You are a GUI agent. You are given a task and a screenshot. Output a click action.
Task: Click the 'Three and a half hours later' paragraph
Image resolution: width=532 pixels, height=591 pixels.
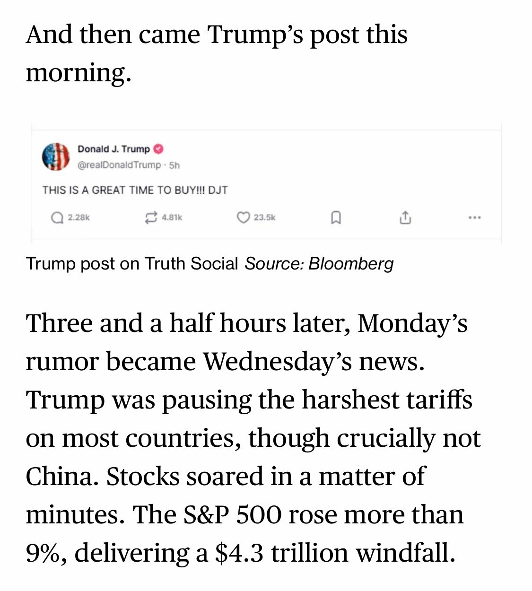pos(253,438)
